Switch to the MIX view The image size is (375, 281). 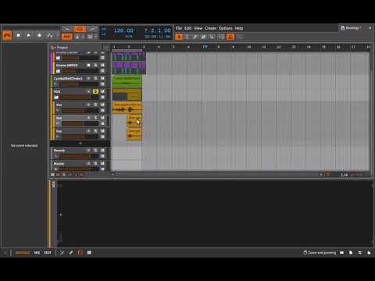pos(37,253)
